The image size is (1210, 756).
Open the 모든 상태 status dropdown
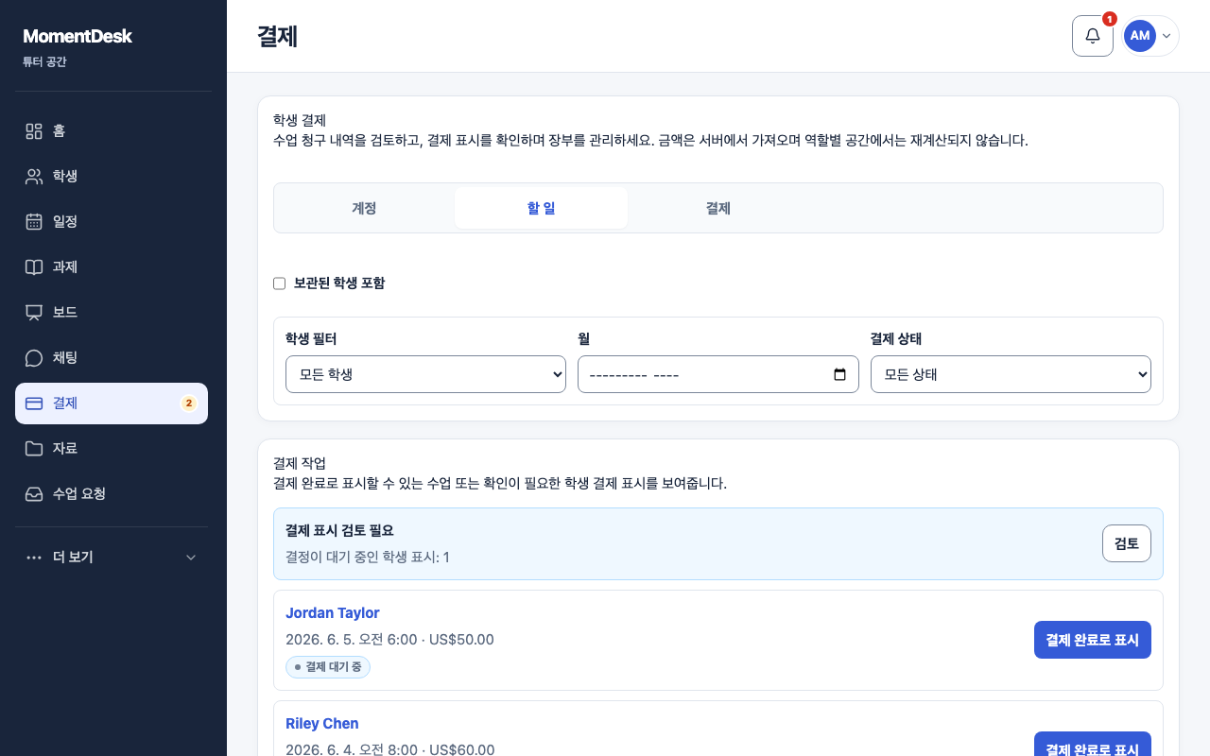(x=1011, y=374)
